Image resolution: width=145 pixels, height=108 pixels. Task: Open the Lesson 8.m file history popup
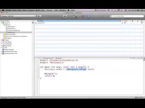(x=49, y=58)
